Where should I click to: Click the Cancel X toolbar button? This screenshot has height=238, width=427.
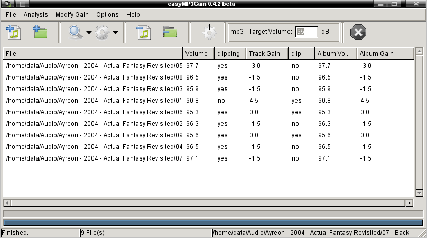(358, 32)
